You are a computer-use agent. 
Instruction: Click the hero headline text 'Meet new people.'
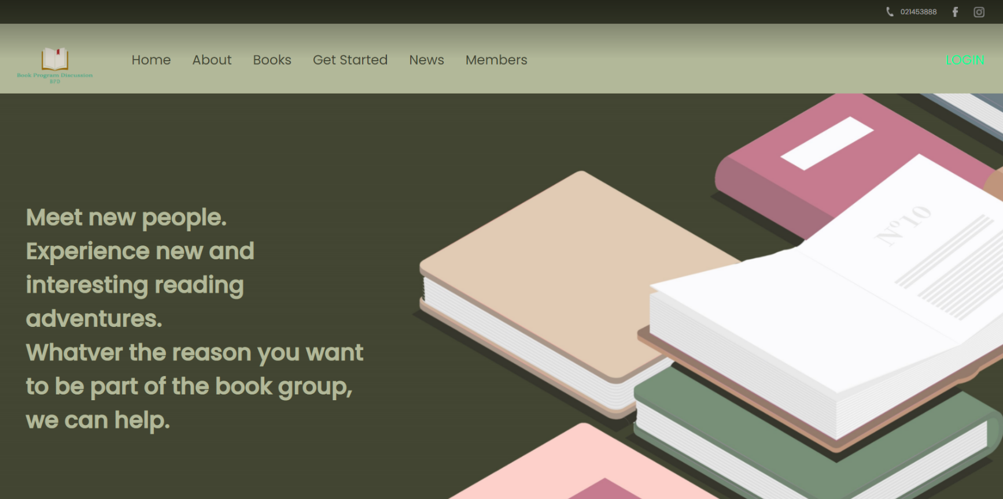126,218
